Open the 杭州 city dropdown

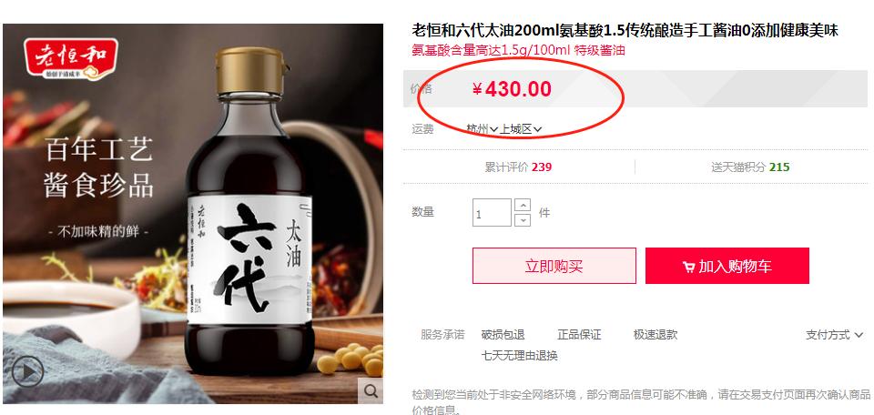[483, 129]
